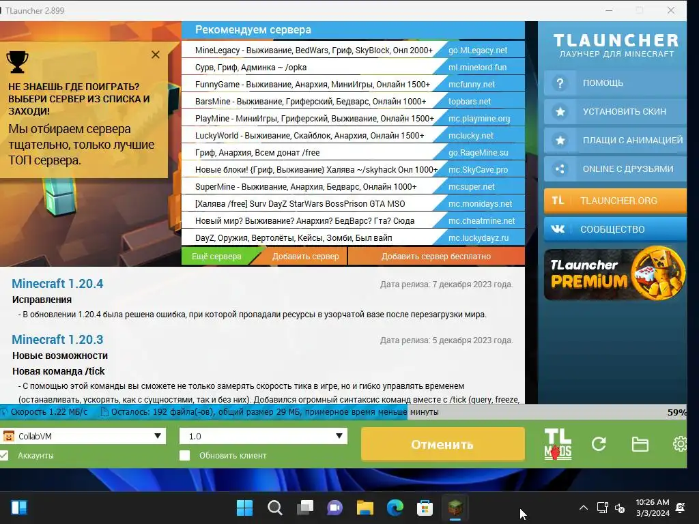The width and height of the screenshot is (699, 524).
Task: Click the share icon beside Online с друзьями
Action: tap(560, 169)
